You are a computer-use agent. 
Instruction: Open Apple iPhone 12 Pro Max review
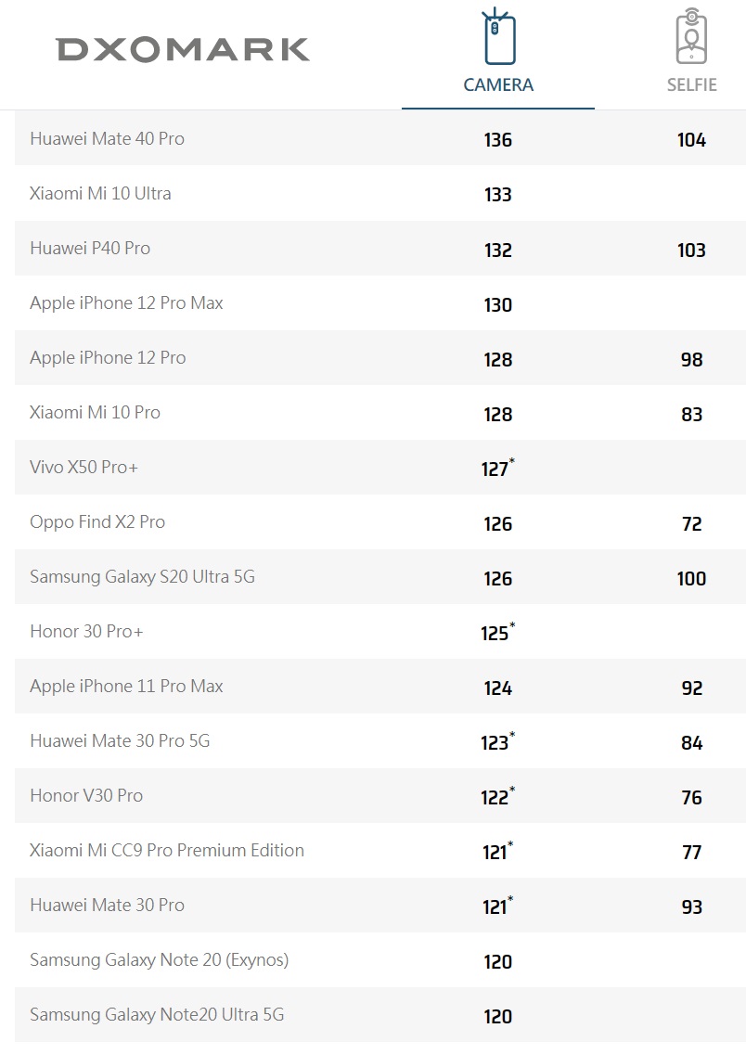click(x=126, y=303)
